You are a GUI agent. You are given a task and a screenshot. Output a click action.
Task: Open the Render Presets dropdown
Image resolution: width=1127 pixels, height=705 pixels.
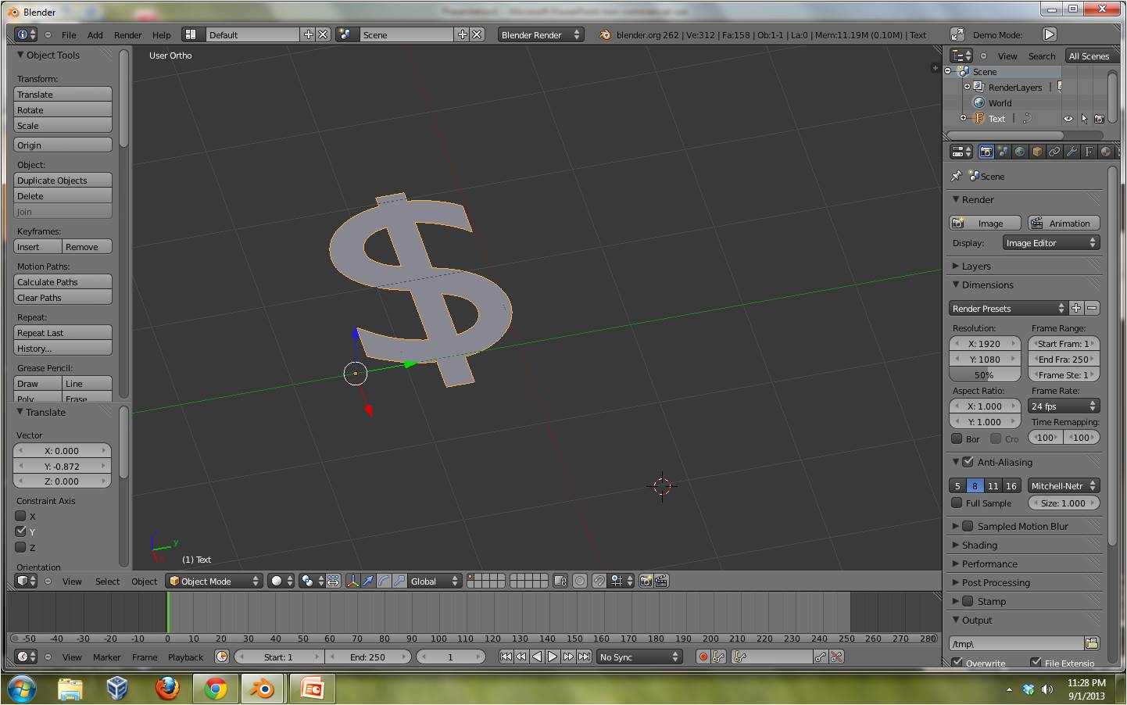(1007, 309)
